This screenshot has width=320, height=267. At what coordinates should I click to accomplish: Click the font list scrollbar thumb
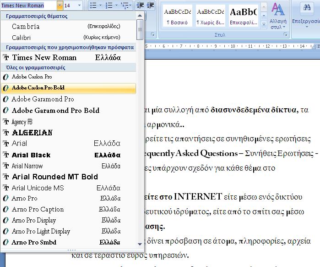click(140, 30)
